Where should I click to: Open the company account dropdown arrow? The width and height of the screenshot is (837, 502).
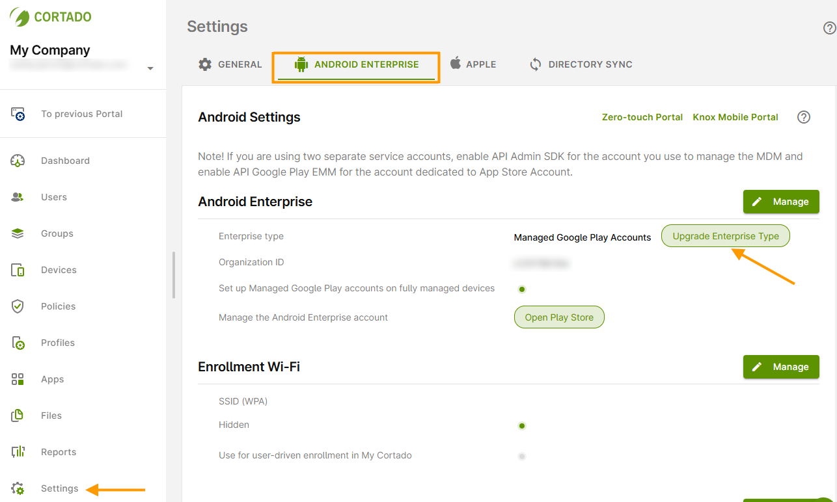tap(150, 68)
